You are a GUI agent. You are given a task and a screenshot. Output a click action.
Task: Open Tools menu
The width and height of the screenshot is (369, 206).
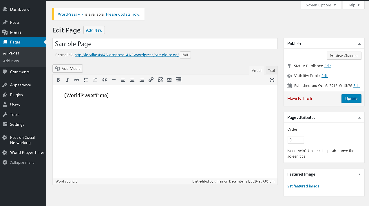(23, 114)
